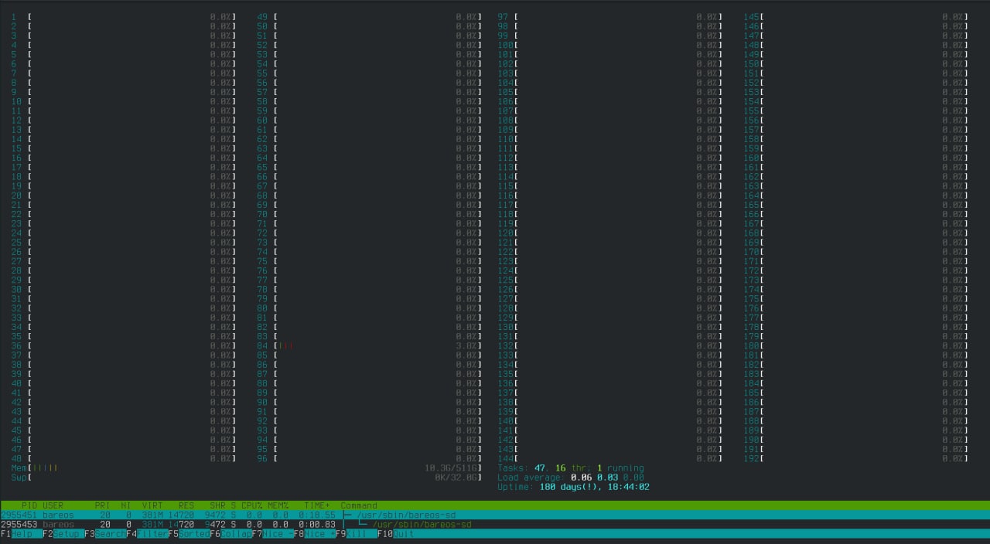Screen dimensions: 990x544
Task: Open F5 Sorted view option
Action: (x=188, y=534)
